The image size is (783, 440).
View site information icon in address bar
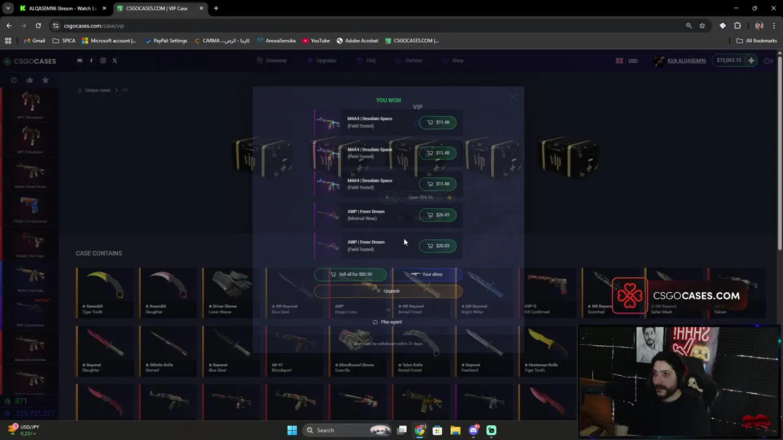pyautogui.click(x=56, y=26)
